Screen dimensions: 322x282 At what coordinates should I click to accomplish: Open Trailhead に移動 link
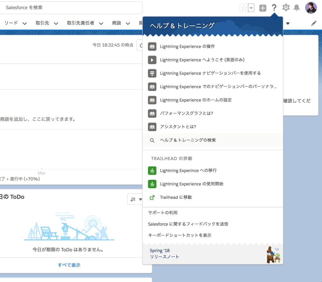point(176,197)
